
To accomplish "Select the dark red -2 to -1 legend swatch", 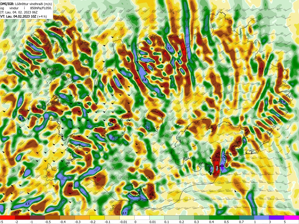I will point(22,217).
